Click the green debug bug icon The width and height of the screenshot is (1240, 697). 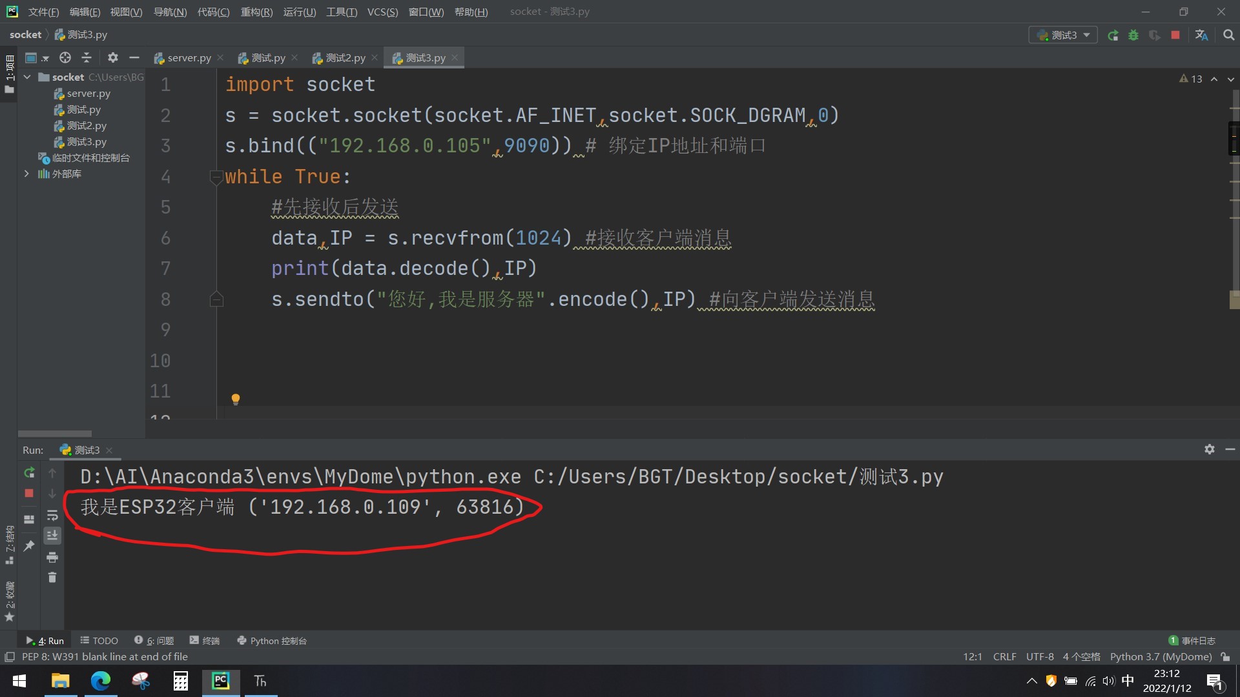1133,35
